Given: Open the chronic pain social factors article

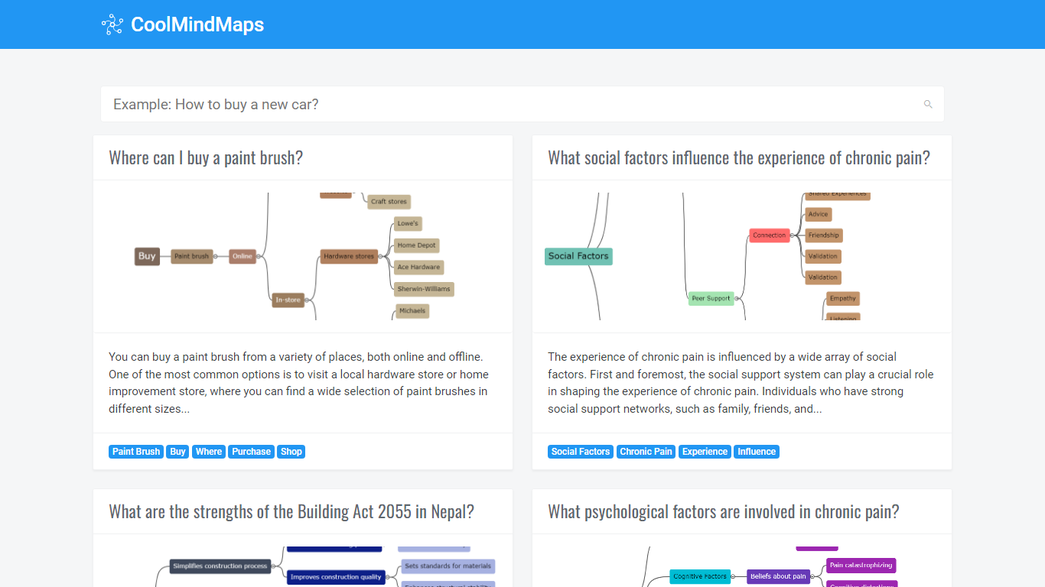Looking at the screenshot, I should (738, 158).
